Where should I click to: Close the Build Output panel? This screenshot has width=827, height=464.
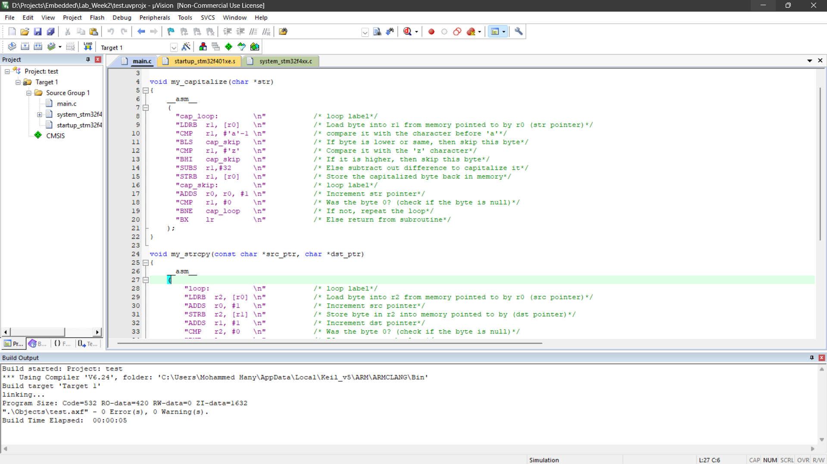coord(821,358)
